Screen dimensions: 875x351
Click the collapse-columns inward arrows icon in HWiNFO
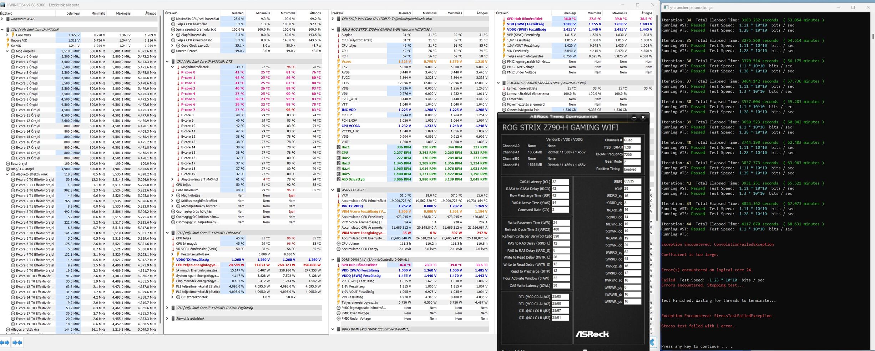[x=17, y=343]
